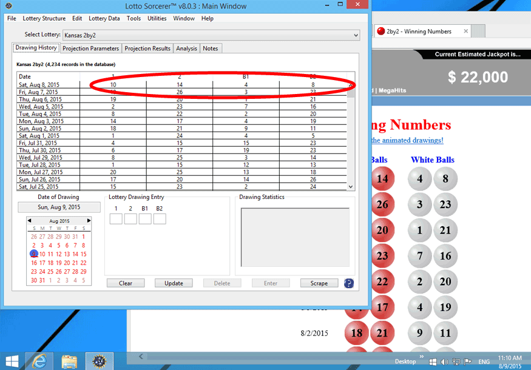Expand the taskbar toolbar overflow chevron

pos(422,357)
